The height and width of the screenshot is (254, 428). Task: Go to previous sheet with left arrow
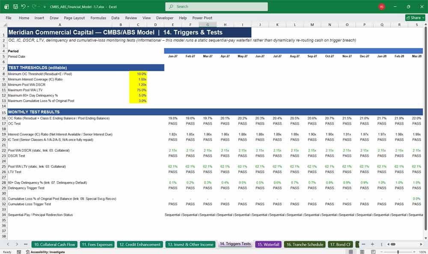click(x=8, y=245)
